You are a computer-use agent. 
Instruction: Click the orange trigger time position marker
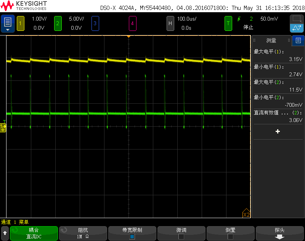click(128, 37)
